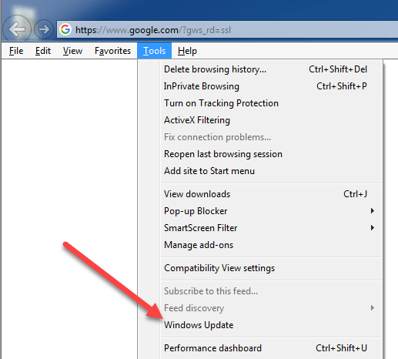Open the Edit menu
This screenshot has height=359, width=398.
coord(43,51)
